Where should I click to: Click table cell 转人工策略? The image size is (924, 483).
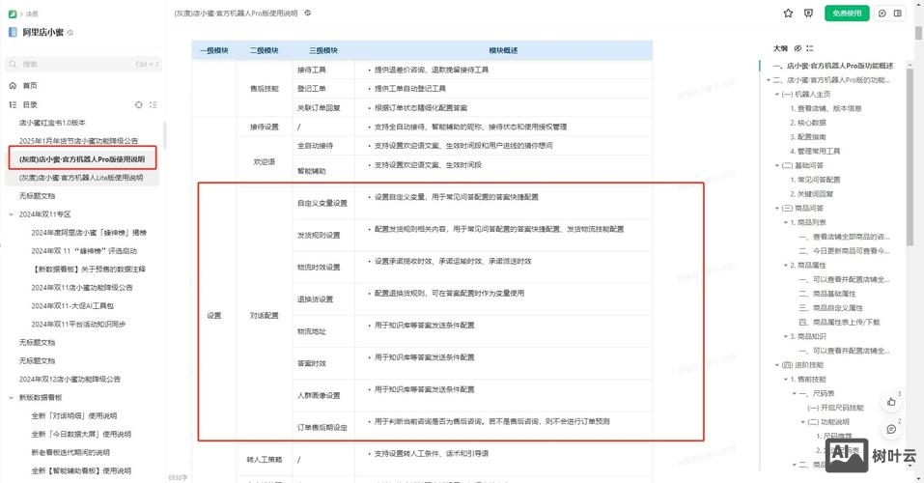[x=264, y=460]
